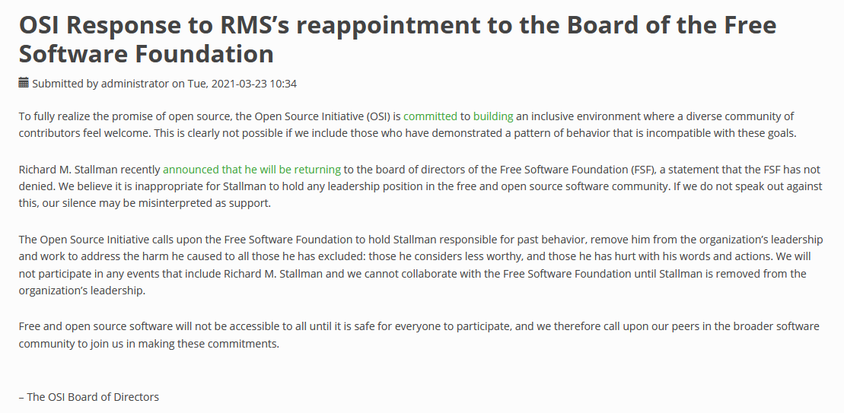The width and height of the screenshot is (844, 413).
Task: Select the timestamp "2021-03-23 10:34"
Action: [x=253, y=84]
